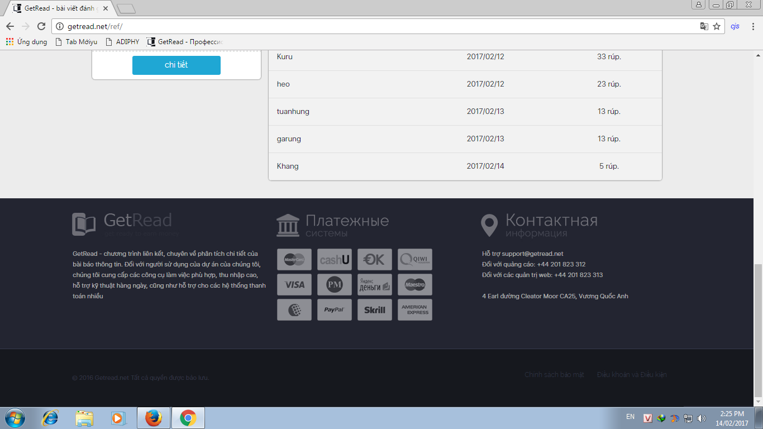Image resolution: width=763 pixels, height=429 pixels.
Task: Click the Kuru row name
Action: tap(285, 56)
